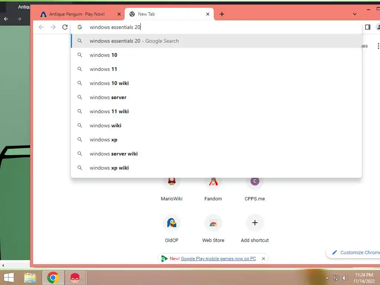Choose the 'windows 10' suggestion

click(x=216, y=55)
